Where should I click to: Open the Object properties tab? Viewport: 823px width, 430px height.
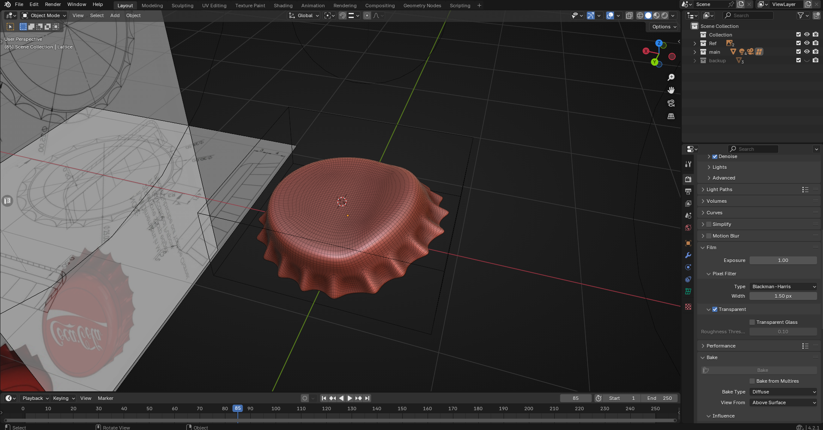point(688,243)
